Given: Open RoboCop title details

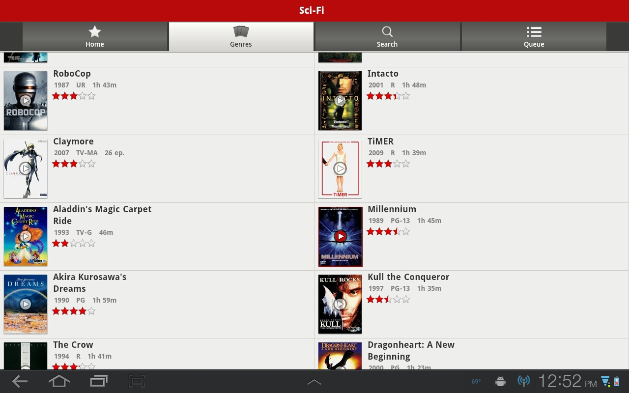Looking at the screenshot, I should (72, 74).
